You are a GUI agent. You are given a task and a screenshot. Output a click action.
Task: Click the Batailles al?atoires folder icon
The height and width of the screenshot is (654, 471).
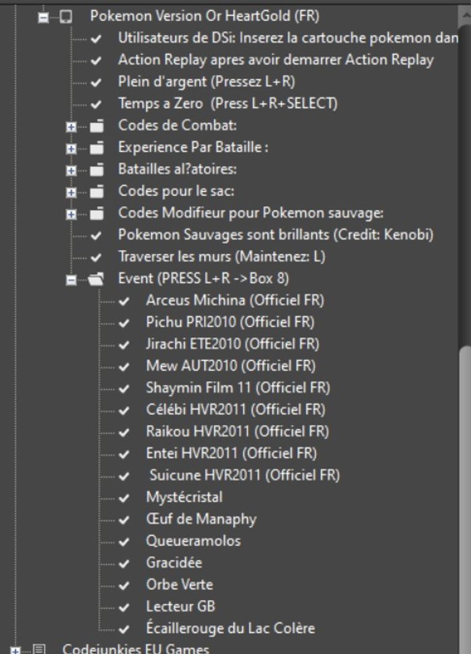[x=97, y=169]
